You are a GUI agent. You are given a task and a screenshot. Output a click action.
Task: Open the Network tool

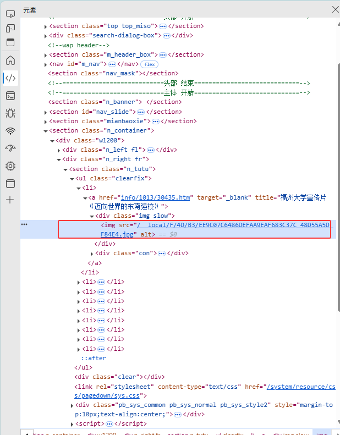[x=10, y=131]
